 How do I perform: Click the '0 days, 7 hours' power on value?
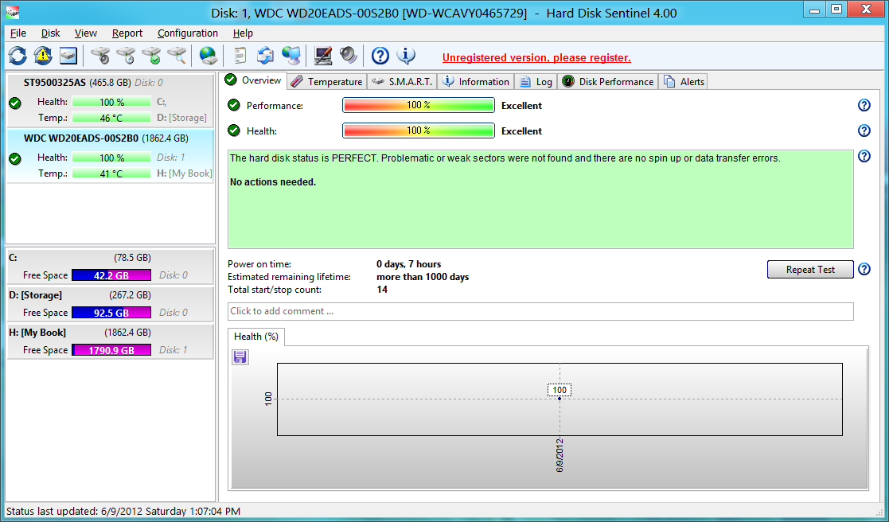(408, 264)
